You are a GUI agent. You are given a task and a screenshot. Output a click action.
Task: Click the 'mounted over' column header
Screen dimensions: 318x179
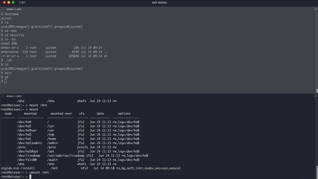[61, 114]
